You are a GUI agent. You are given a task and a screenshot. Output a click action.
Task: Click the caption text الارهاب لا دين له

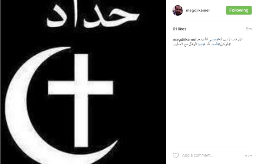(230, 39)
